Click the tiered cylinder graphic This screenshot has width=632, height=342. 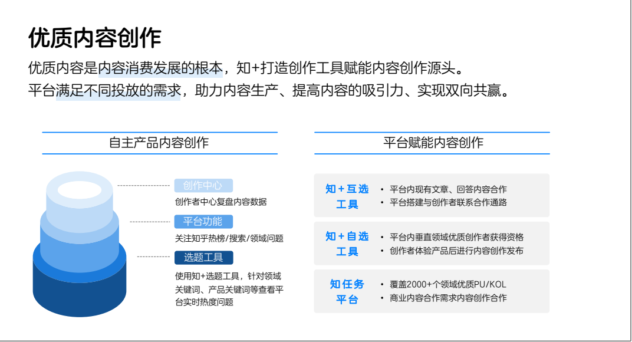tap(80, 244)
